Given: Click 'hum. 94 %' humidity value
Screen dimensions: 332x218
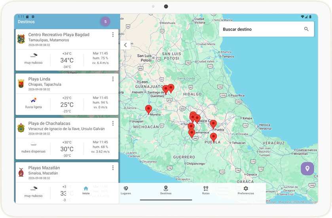Looking at the screenshot, I should [x=101, y=102].
